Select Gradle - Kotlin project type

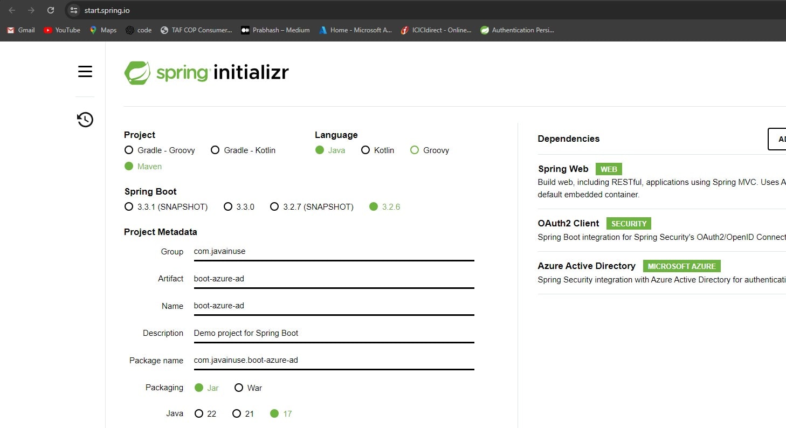coord(243,150)
